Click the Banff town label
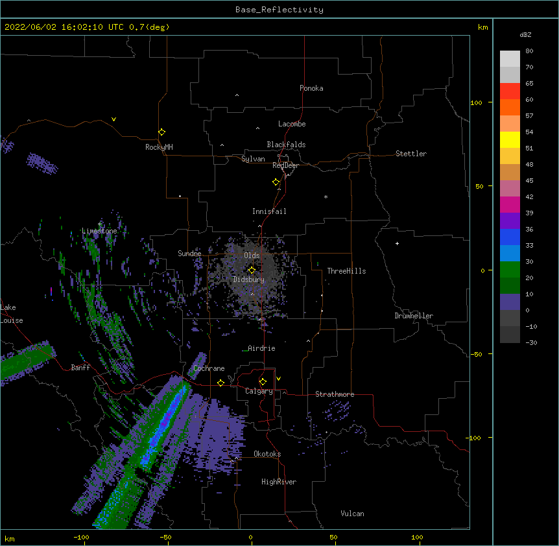The height and width of the screenshot is (546, 559). [80, 368]
